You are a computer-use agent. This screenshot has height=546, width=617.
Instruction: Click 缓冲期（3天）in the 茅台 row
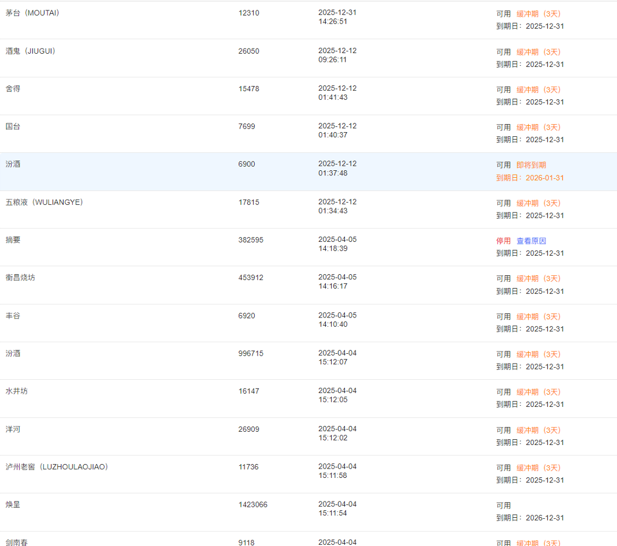538,13
